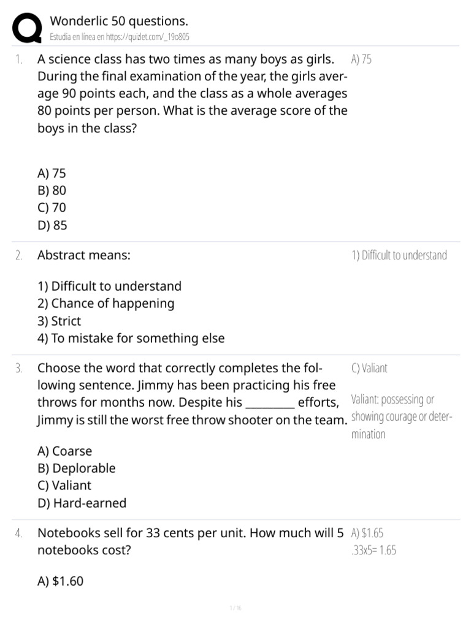
Task: Select answer A) Coarse
Action: [64, 451]
